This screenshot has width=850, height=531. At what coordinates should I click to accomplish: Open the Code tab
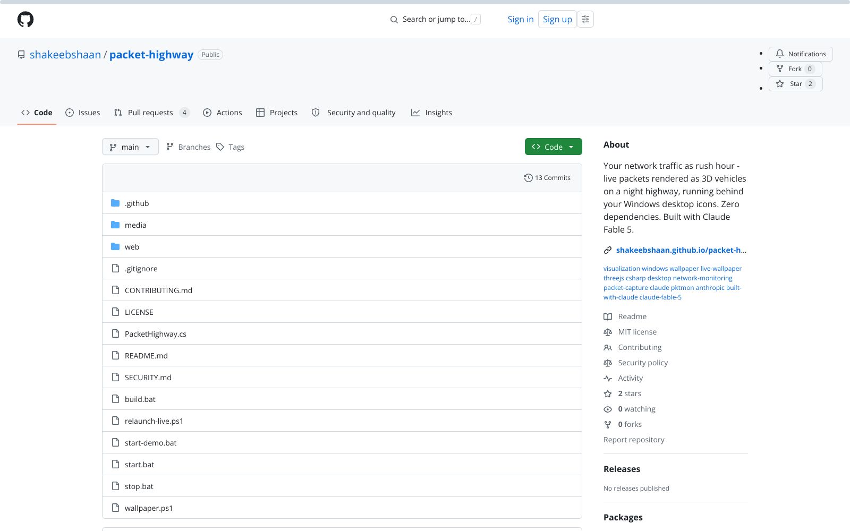pyautogui.click(x=37, y=113)
